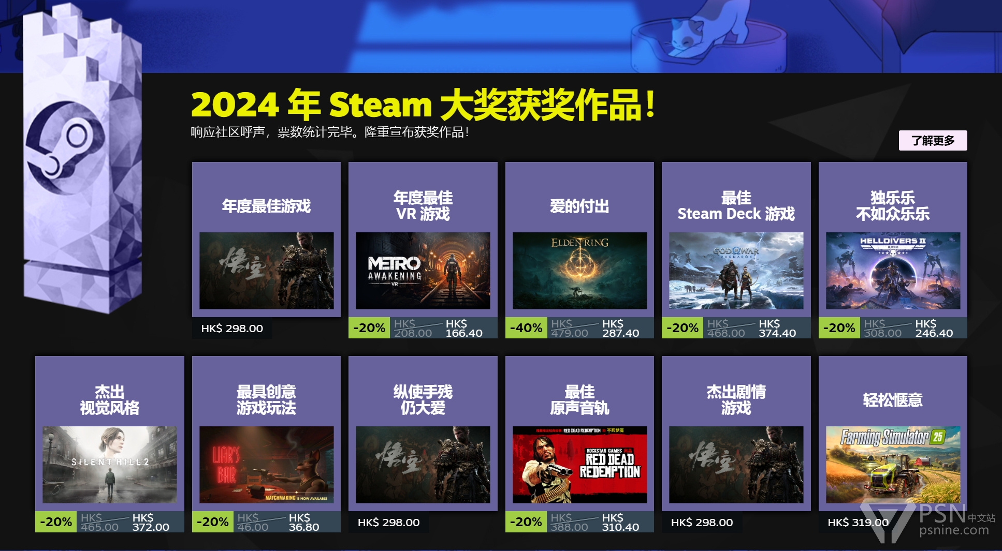Click the HK$ 166.40 discounted price
The image size is (1002, 551).
(464, 329)
